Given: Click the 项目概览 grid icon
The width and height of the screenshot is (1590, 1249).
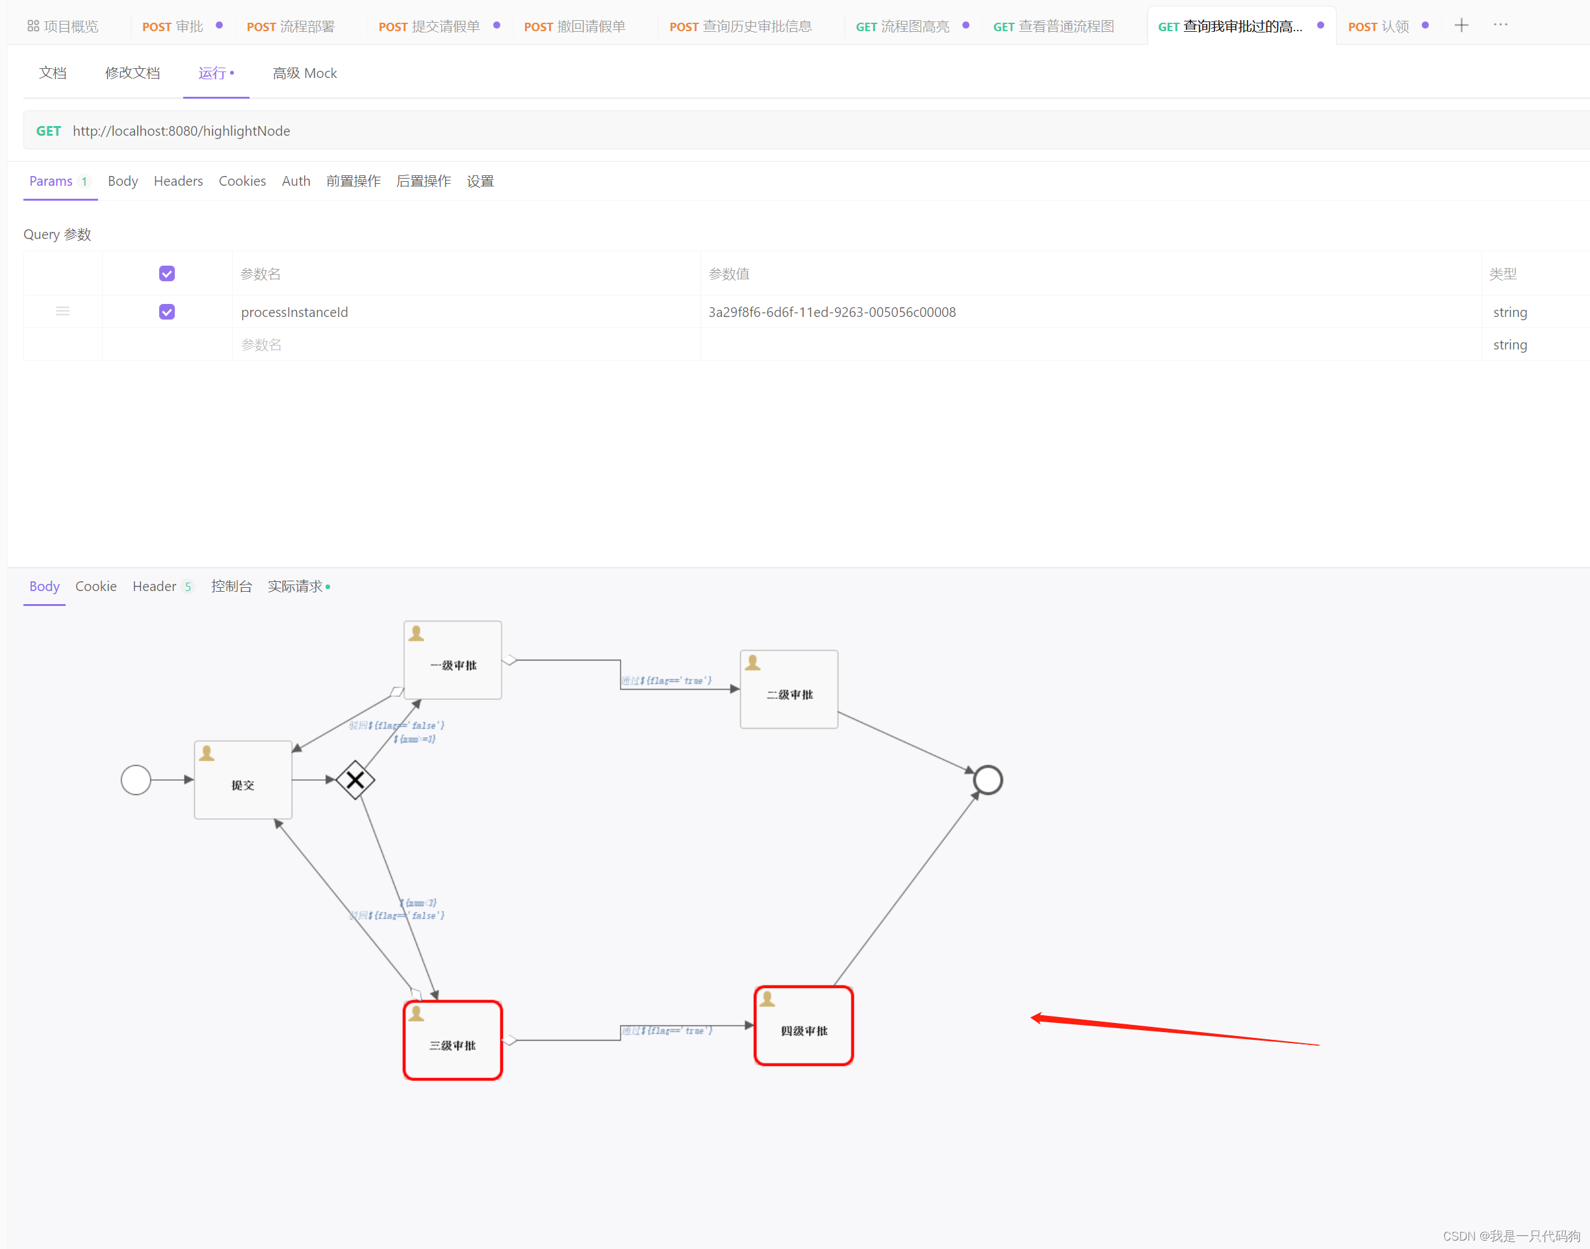Looking at the screenshot, I should [x=33, y=25].
